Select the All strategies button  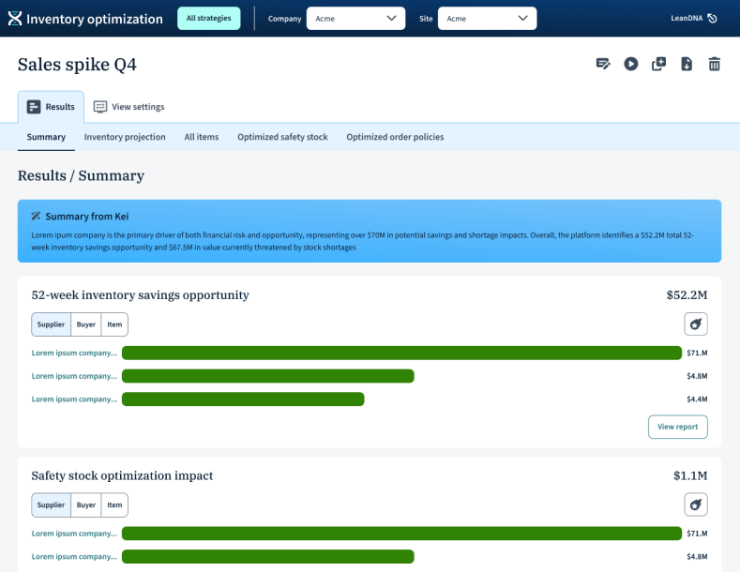(x=208, y=19)
